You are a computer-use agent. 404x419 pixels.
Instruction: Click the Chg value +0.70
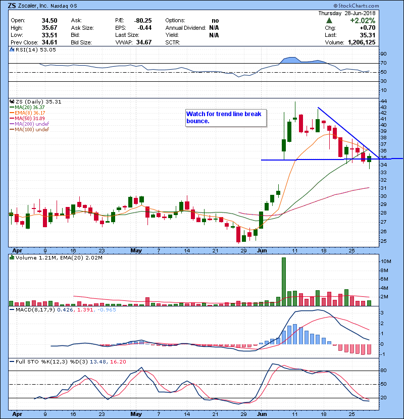click(367, 28)
